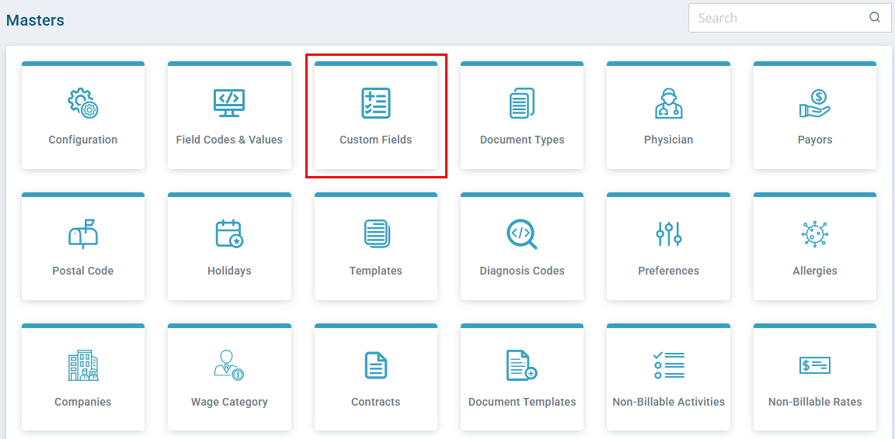Click into the Masters Search field
The height and width of the screenshot is (439, 895).
pos(789,18)
